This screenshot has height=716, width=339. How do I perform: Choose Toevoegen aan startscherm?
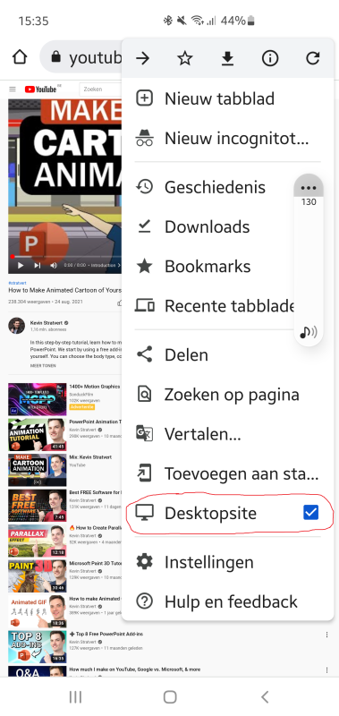point(228,474)
